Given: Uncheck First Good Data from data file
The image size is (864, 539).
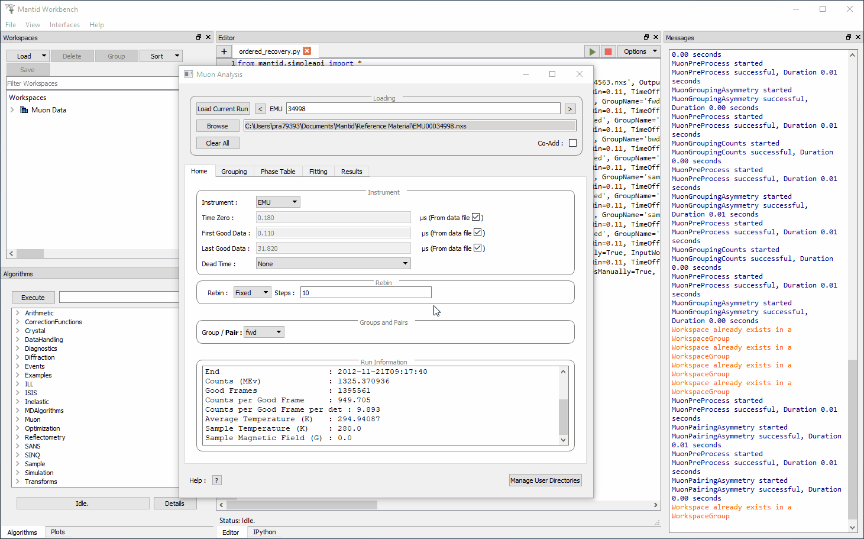Looking at the screenshot, I should (x=478, y=233).
